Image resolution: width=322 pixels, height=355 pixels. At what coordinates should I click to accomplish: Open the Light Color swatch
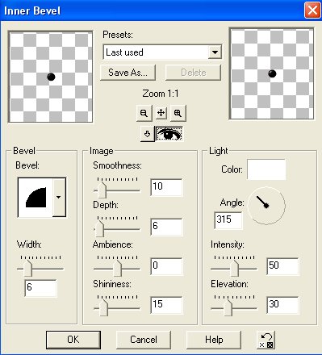coord(266,169)
